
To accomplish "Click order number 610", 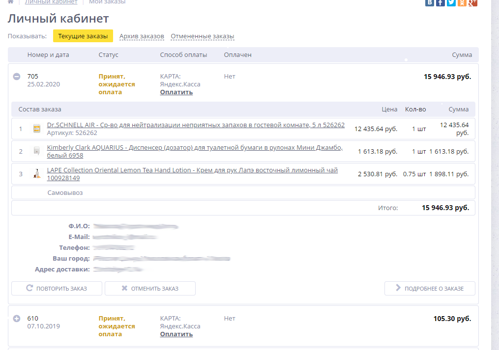I will [x=33, y=318].
